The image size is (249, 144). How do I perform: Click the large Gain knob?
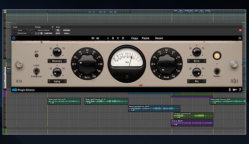pyautogui.click(x=87, y=64)
